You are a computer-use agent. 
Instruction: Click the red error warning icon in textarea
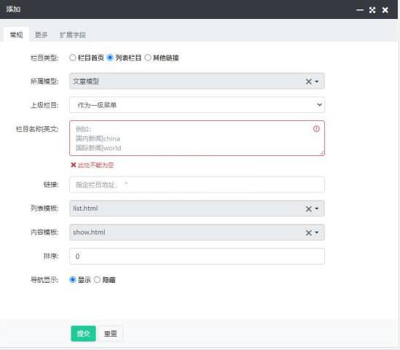point(316,128)
